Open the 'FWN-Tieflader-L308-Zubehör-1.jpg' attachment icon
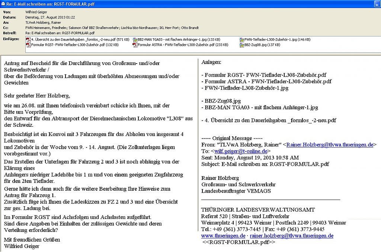381x252 pixels. [242, 39]
